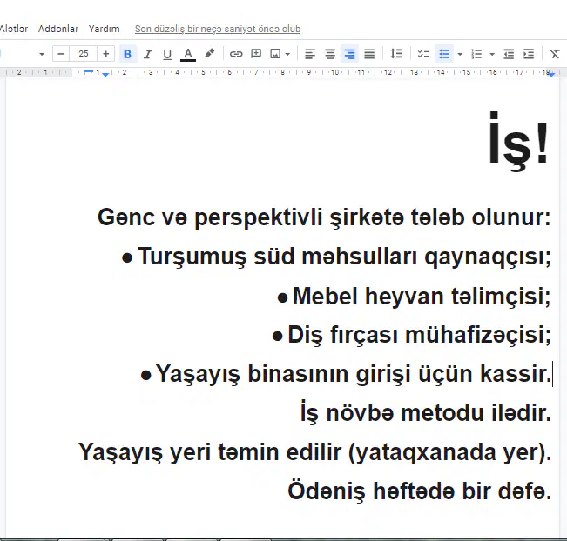Screen dimensions: 567x541
Task: Toggle italic formatting
Action: click(147, 54)
